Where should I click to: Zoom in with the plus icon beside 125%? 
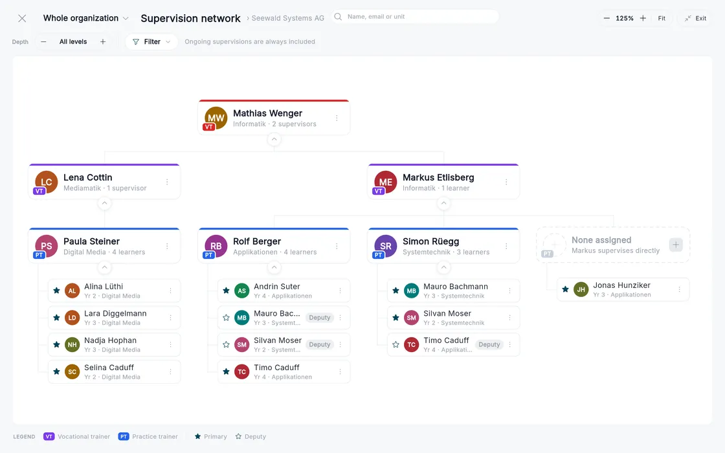click(x=643, y=19)
